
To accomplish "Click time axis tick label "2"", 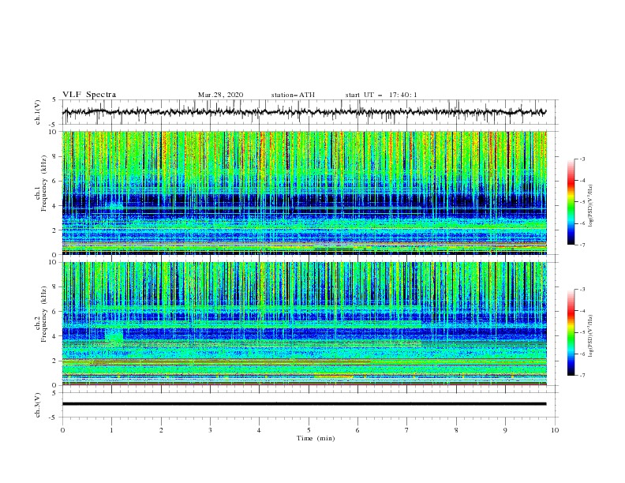I will tap(161, 430).
